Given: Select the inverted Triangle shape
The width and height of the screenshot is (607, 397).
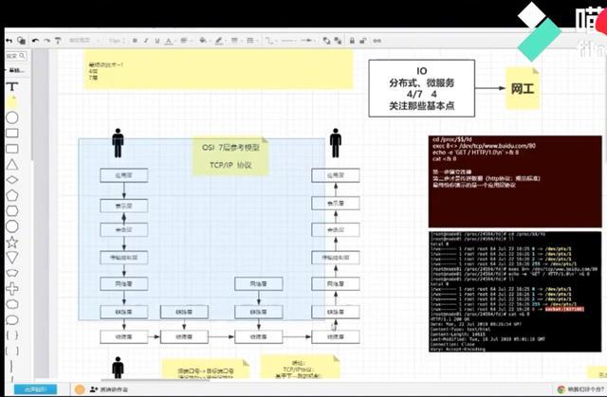Looking at the screenshot, I should [12, 258].
